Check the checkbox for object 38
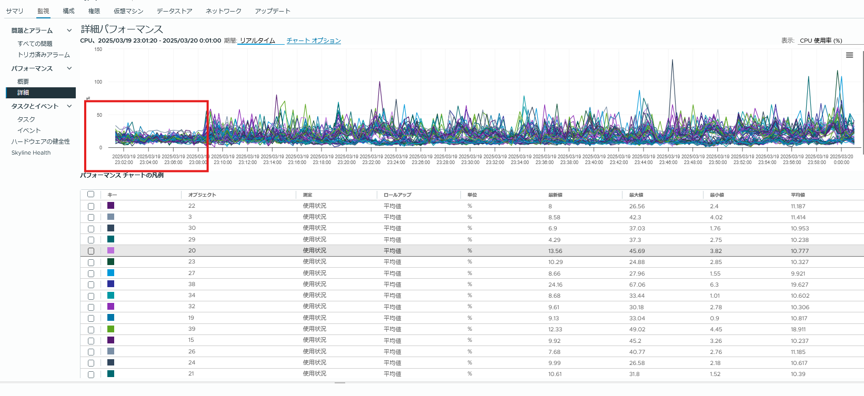The width and height of the screenshot is (864, 396). point(91,285)
